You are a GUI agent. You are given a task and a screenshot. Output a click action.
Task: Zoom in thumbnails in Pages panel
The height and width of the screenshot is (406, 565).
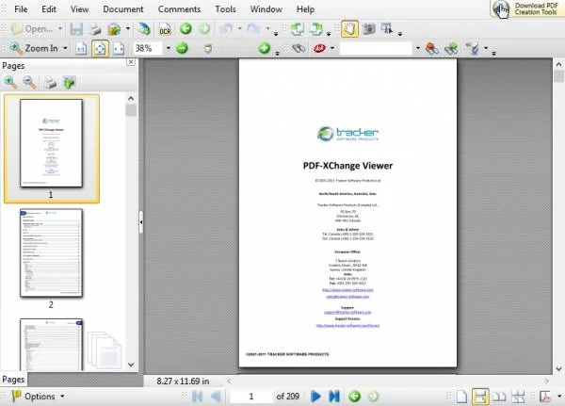click(x=10, y=83)
